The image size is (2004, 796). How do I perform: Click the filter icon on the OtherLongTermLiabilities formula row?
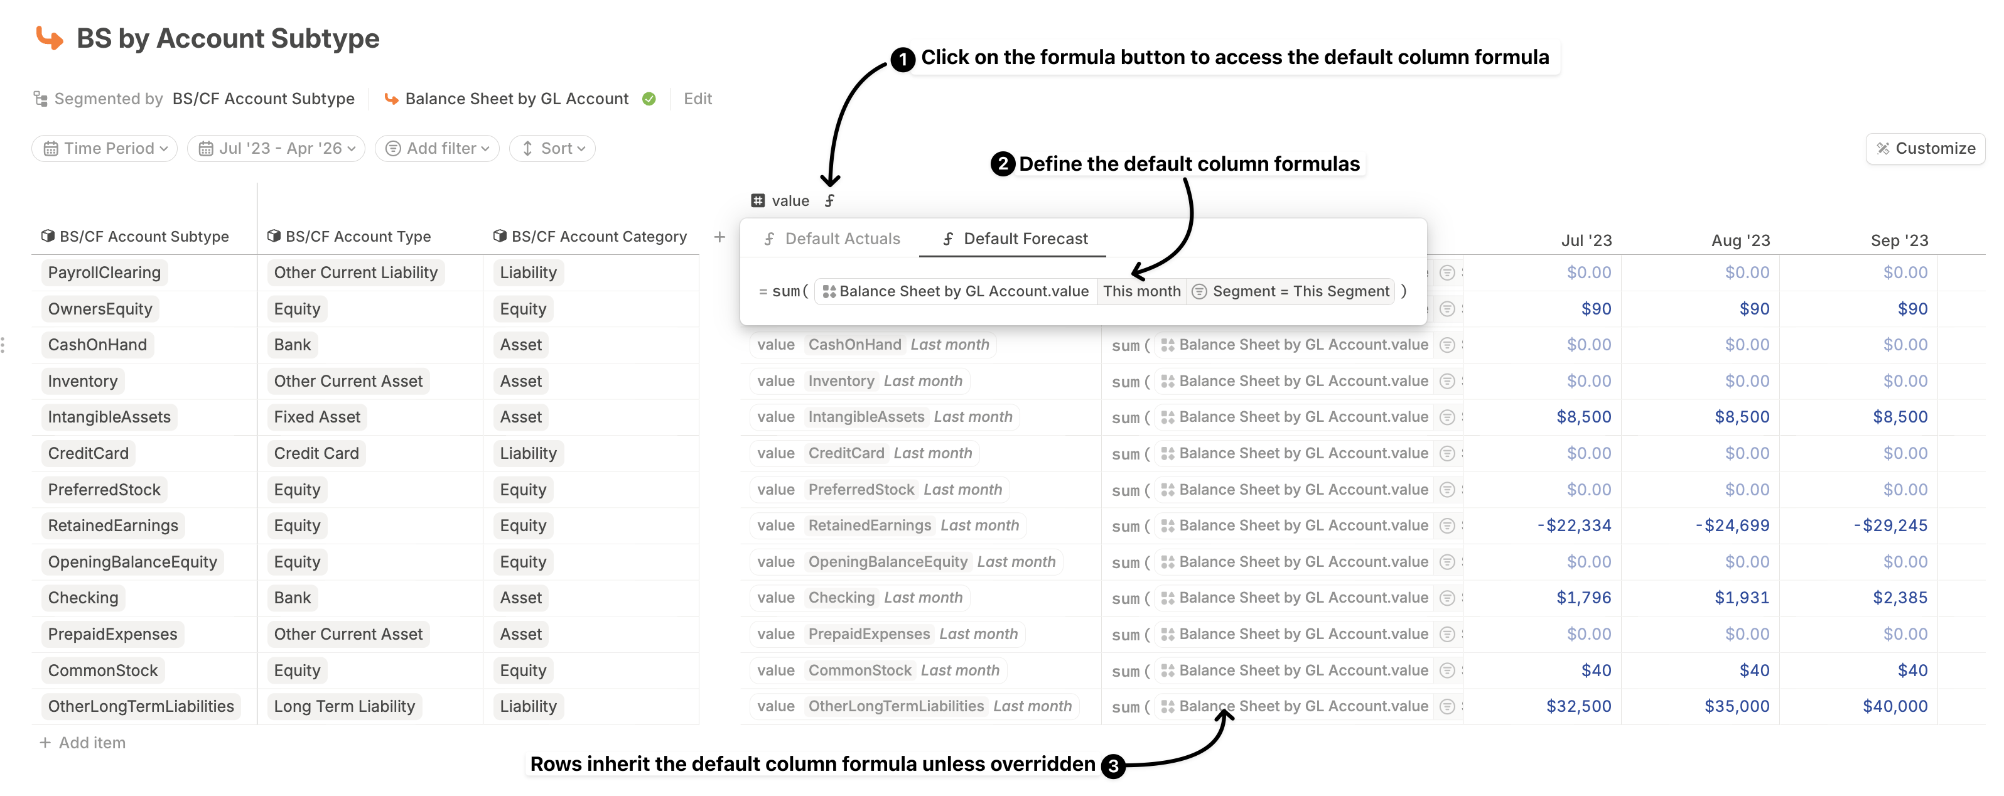(1448, 706)
